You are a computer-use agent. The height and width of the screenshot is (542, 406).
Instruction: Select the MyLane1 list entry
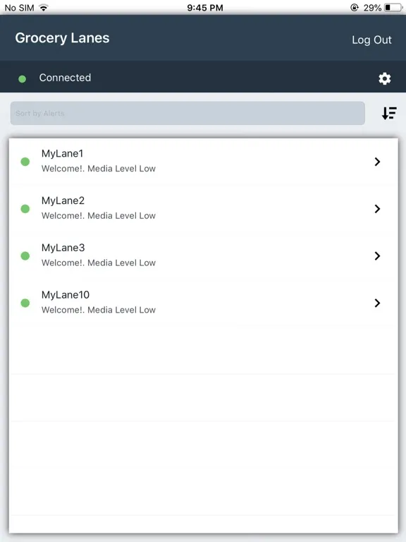click(203, 162)
